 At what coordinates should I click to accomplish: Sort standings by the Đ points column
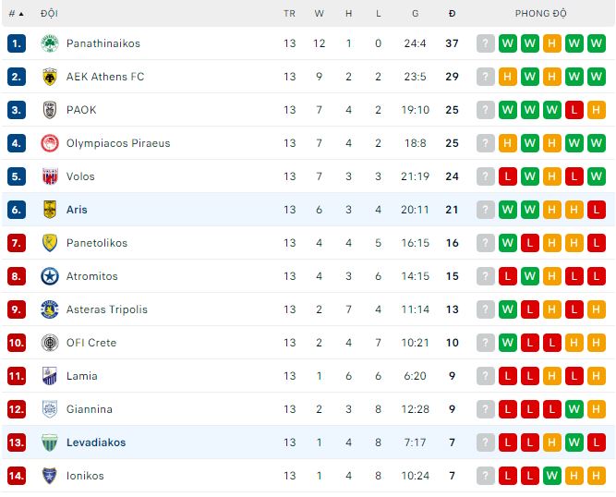click(452, 14)
